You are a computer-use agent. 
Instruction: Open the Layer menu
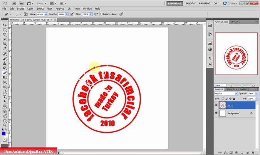(30, 8)
